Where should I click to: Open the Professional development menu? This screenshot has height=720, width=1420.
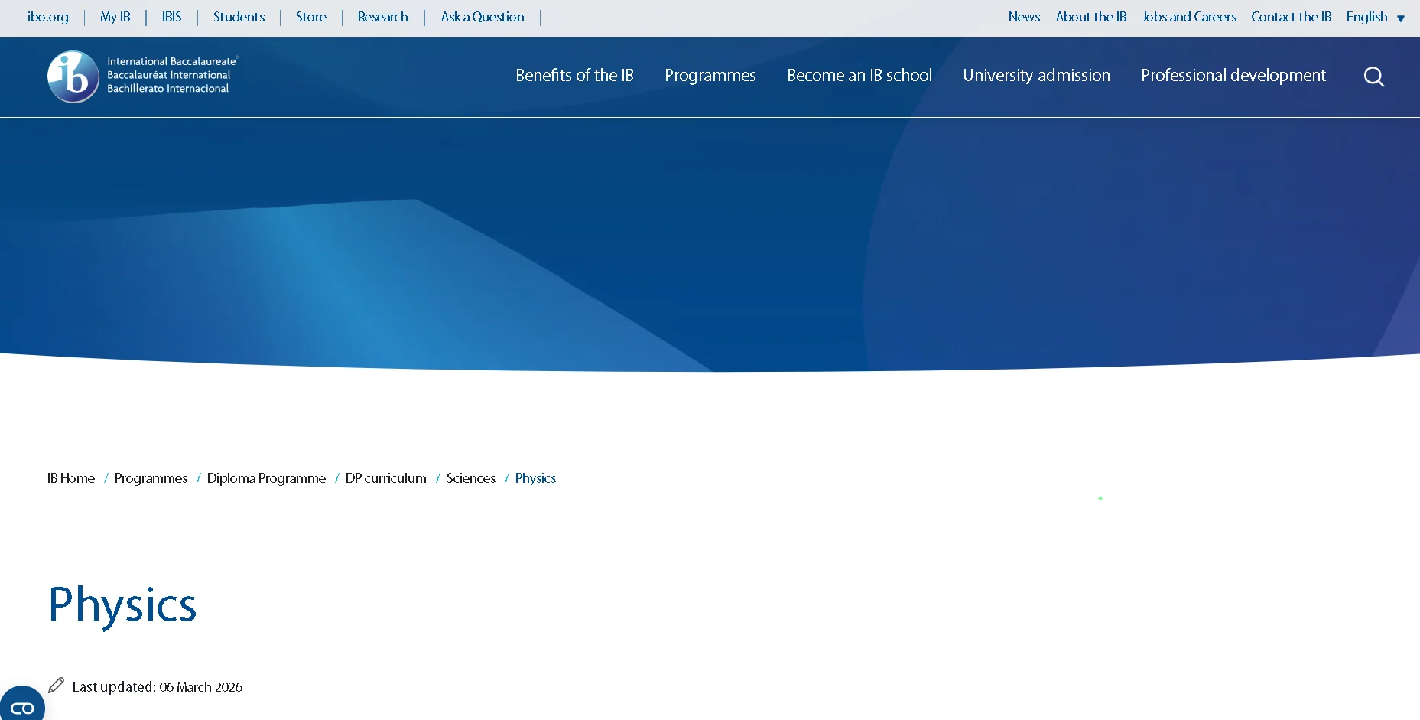pos(1232,76)
